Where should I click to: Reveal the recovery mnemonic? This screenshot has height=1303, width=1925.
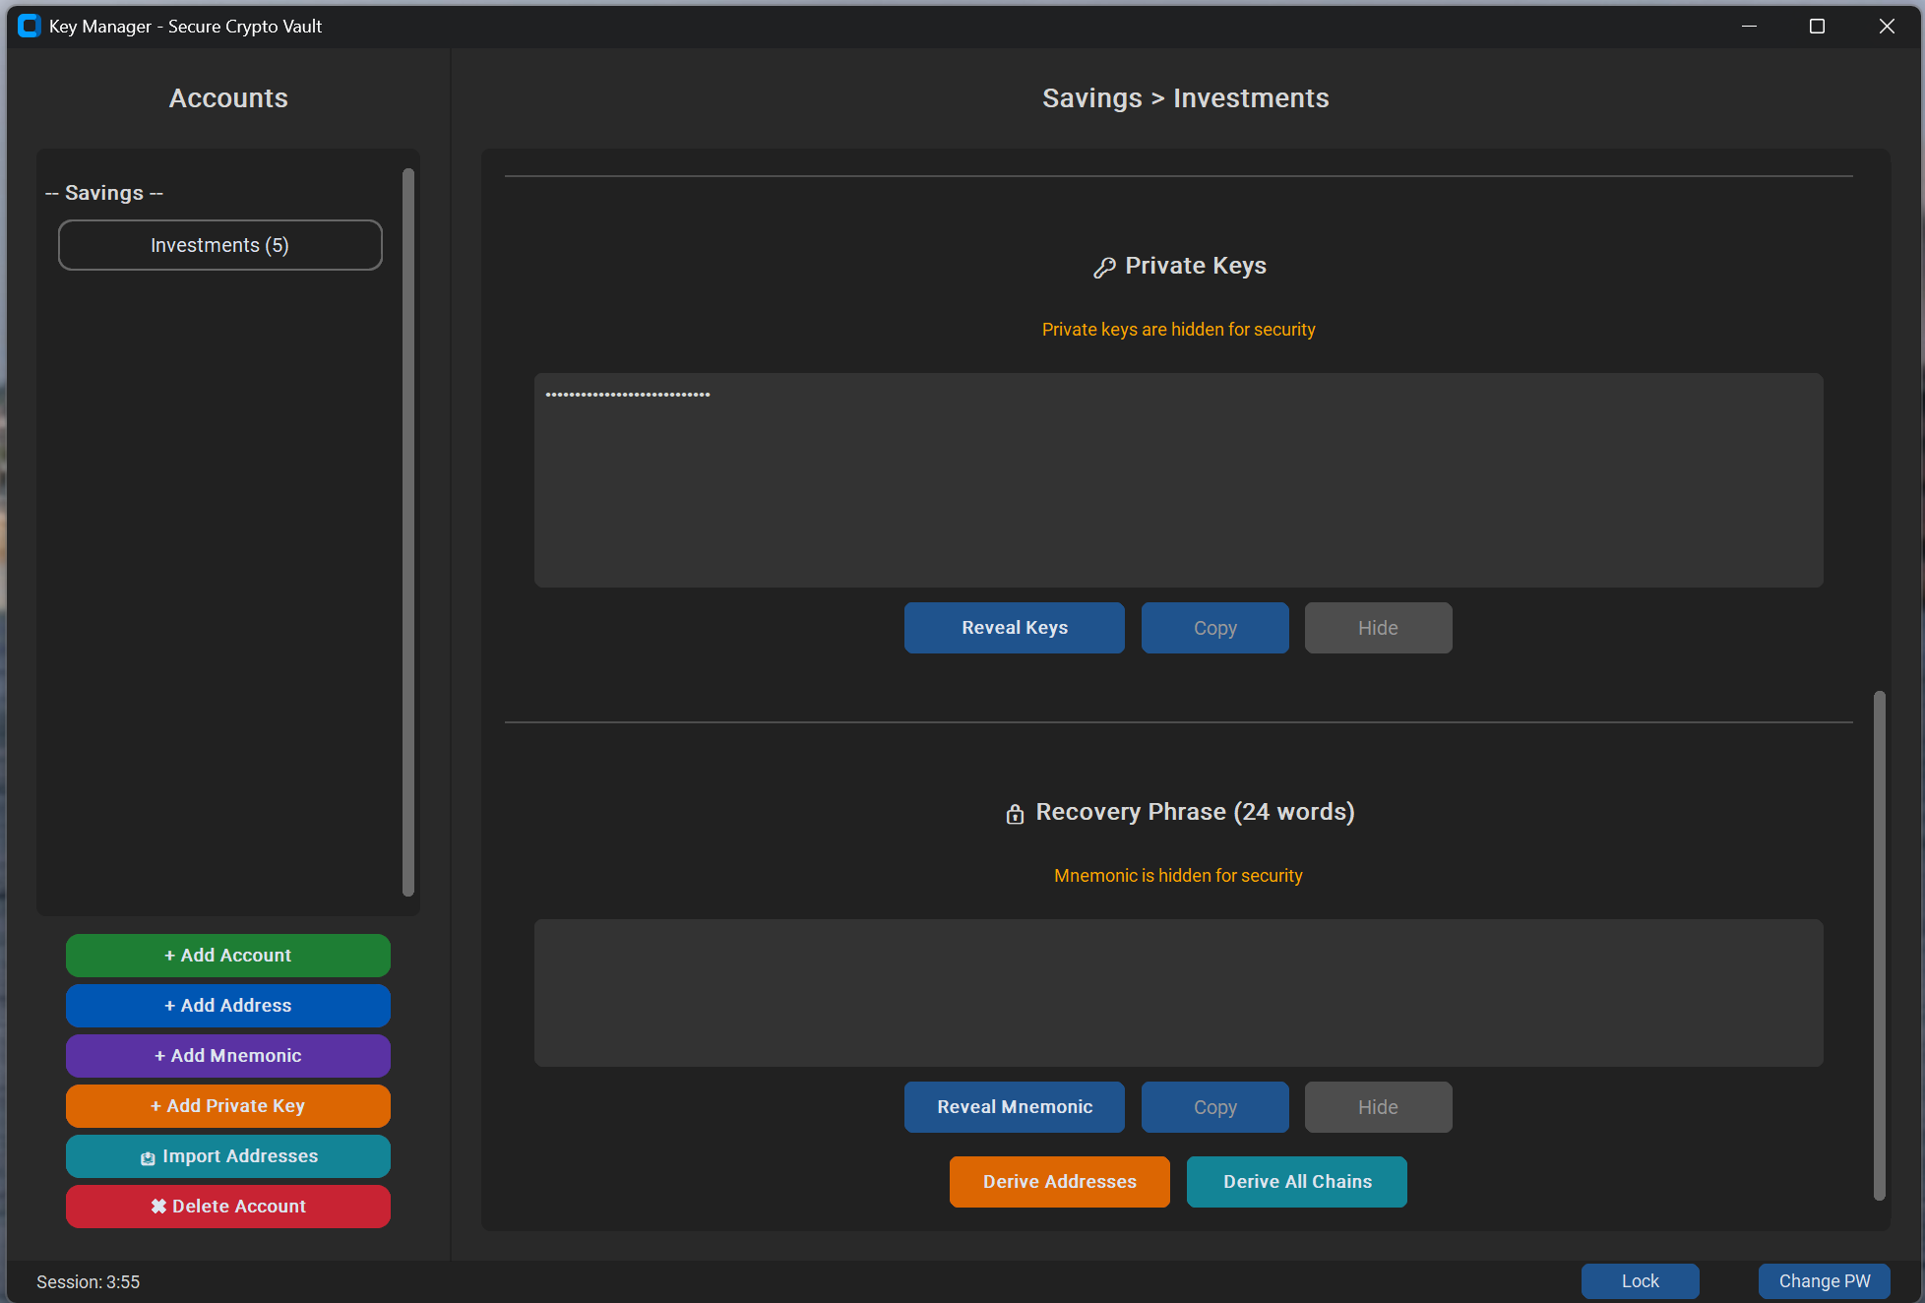coord(1015,1107)
